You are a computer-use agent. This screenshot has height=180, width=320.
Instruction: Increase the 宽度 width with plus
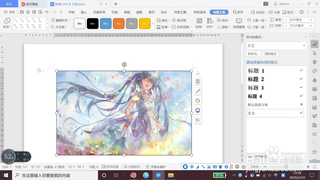pos(311,26)
